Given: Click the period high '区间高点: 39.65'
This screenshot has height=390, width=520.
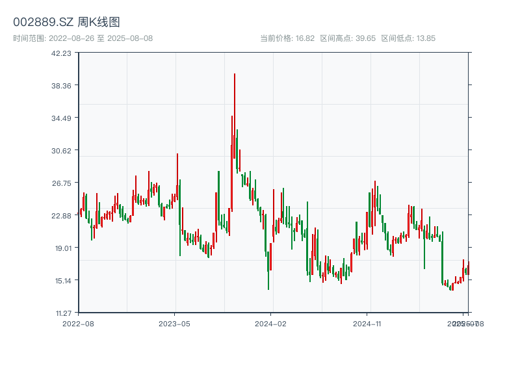Looking at the screenshot, I should tap(348, 38).
